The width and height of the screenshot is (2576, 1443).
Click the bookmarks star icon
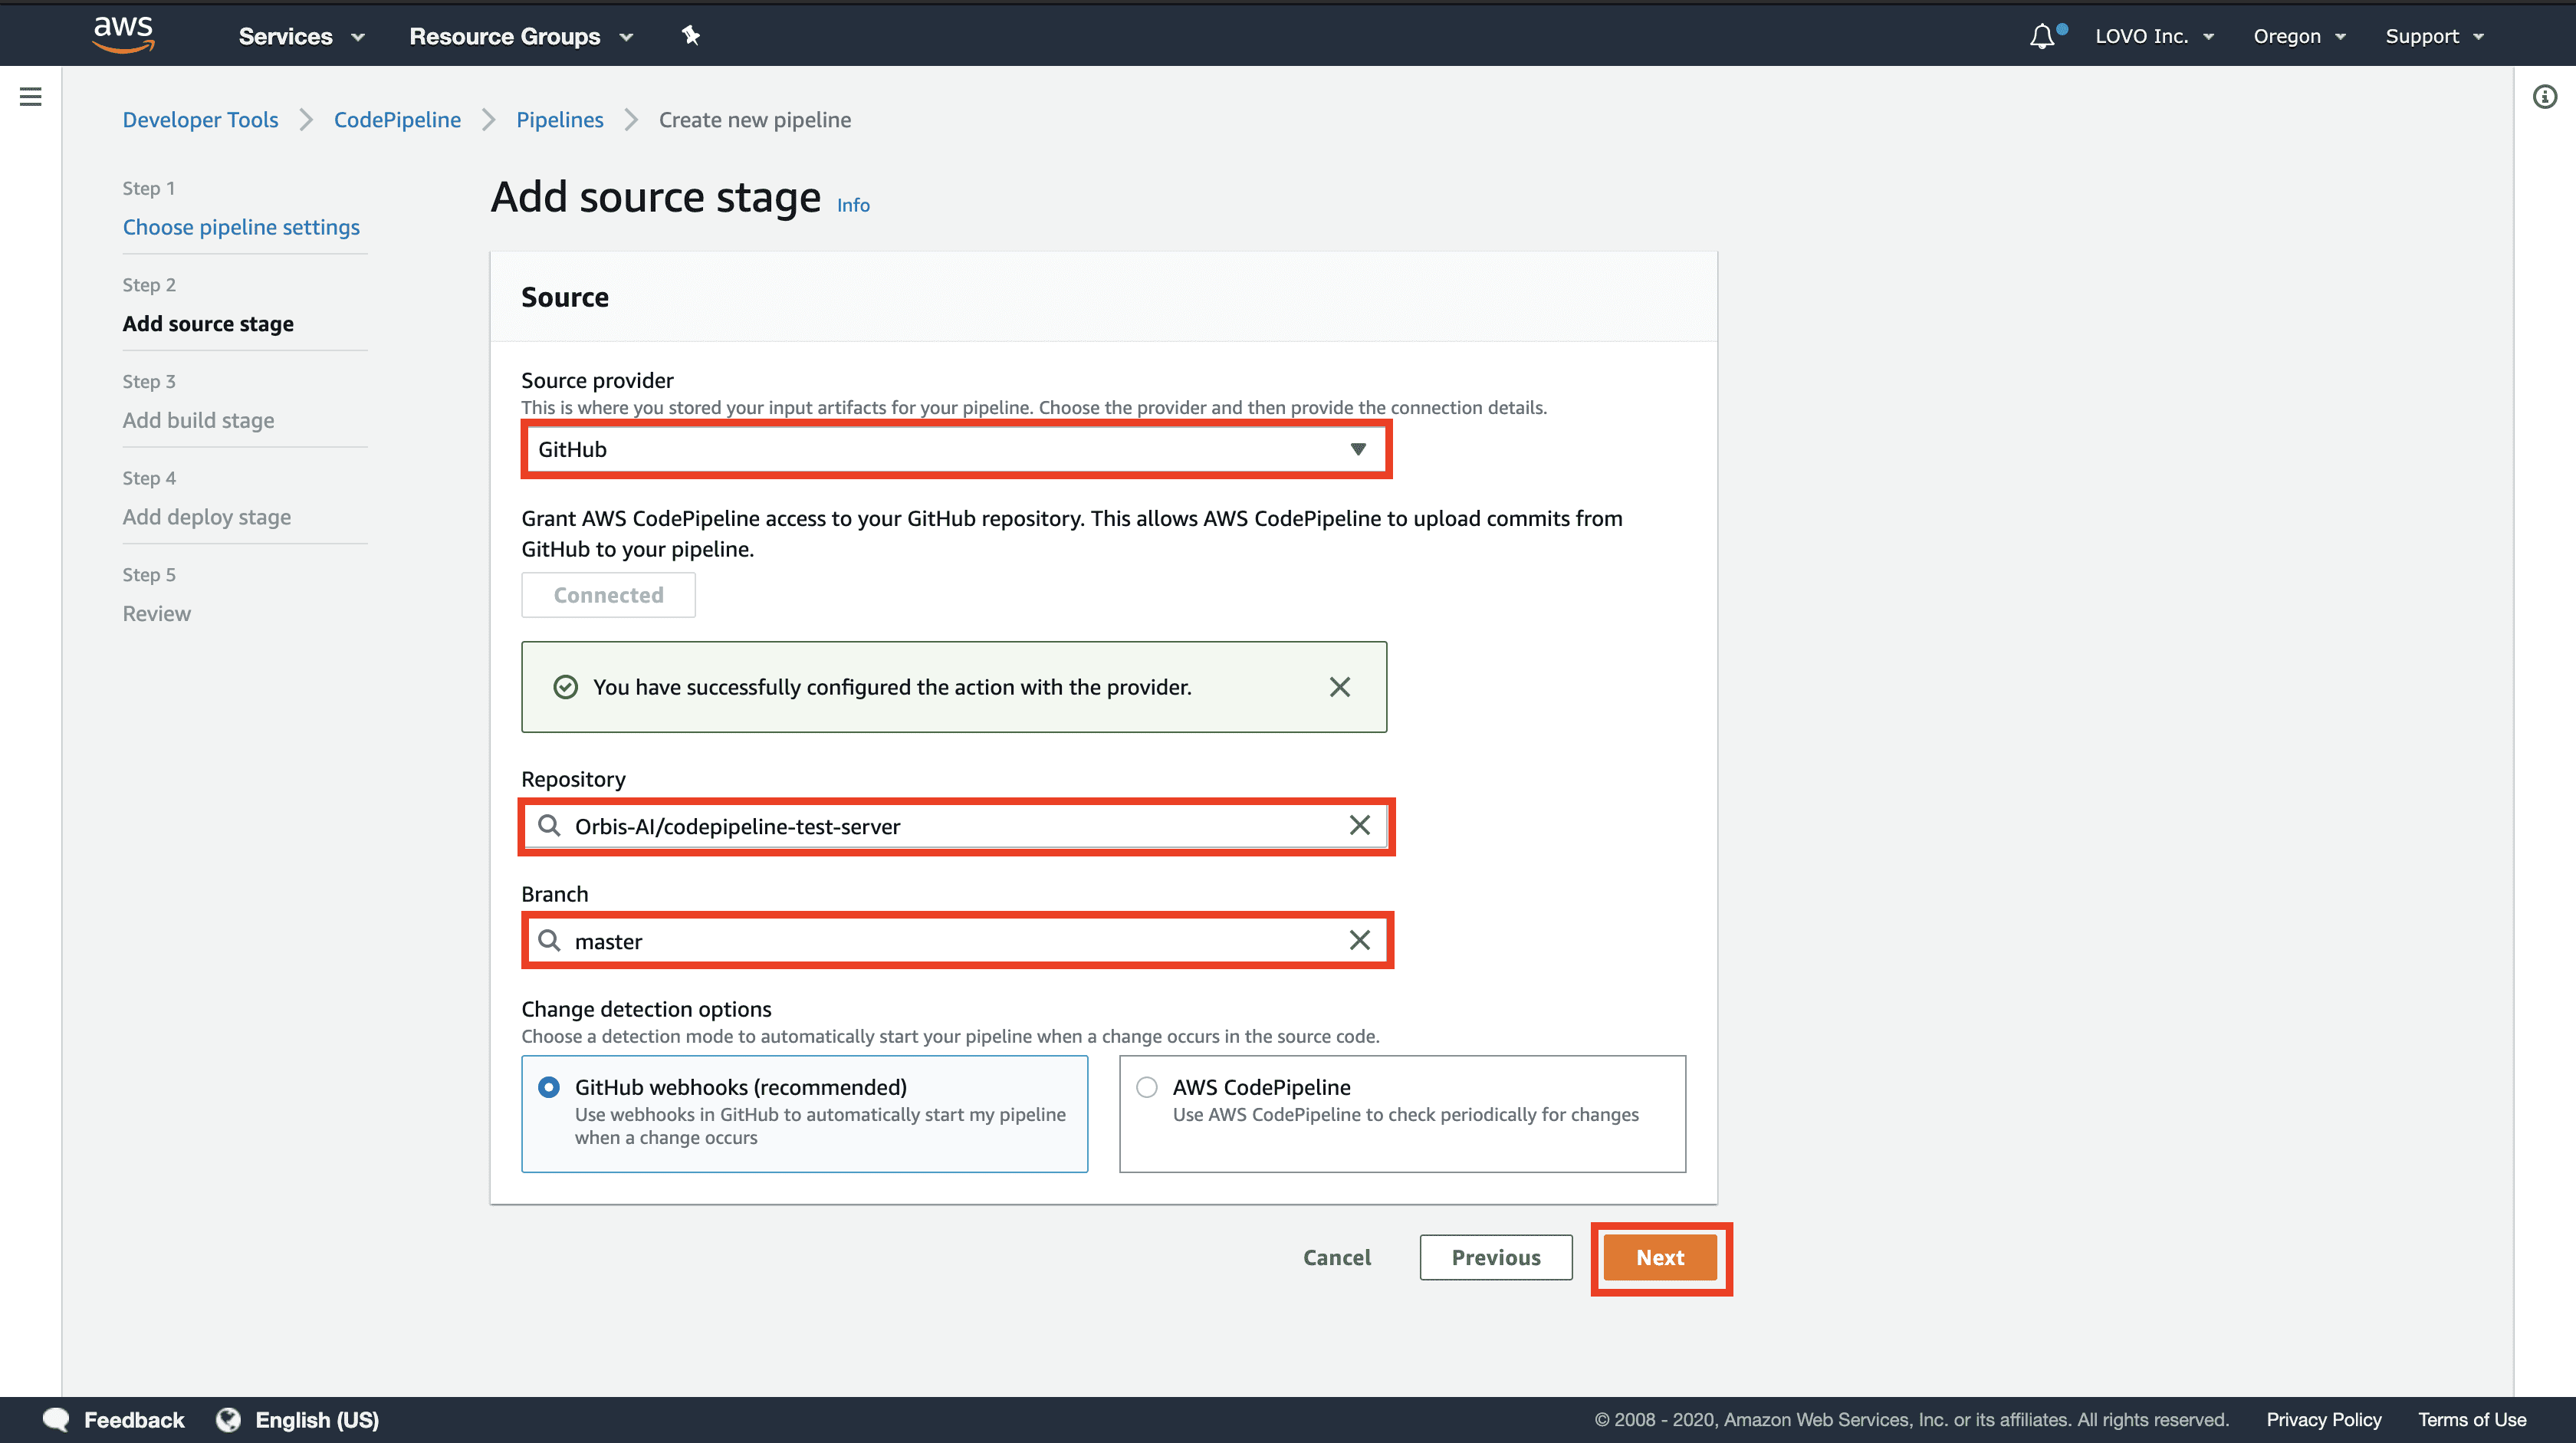click(x=690, y=35)
